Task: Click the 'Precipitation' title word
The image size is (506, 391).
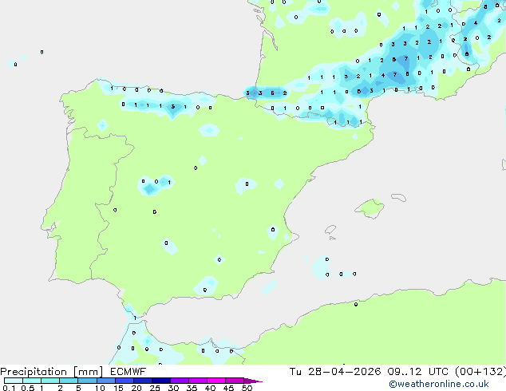Action: click(x=34, y=372)
